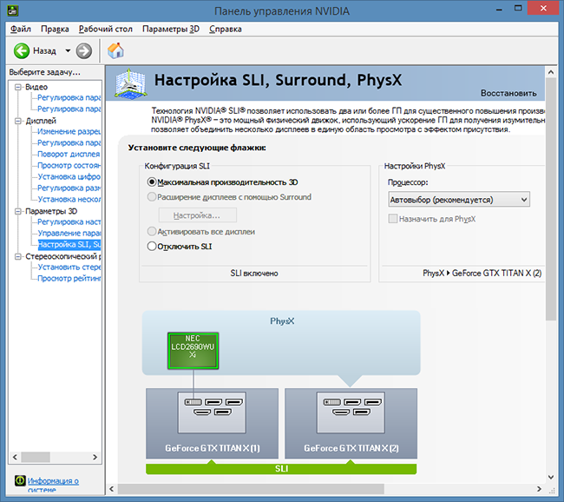This screenshot has width=564, height=502.
Task: Click the green Back arrow icon
Action: pyautogui.click(x=22, y=50)
